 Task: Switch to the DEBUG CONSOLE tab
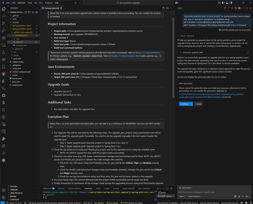[74, 188]
